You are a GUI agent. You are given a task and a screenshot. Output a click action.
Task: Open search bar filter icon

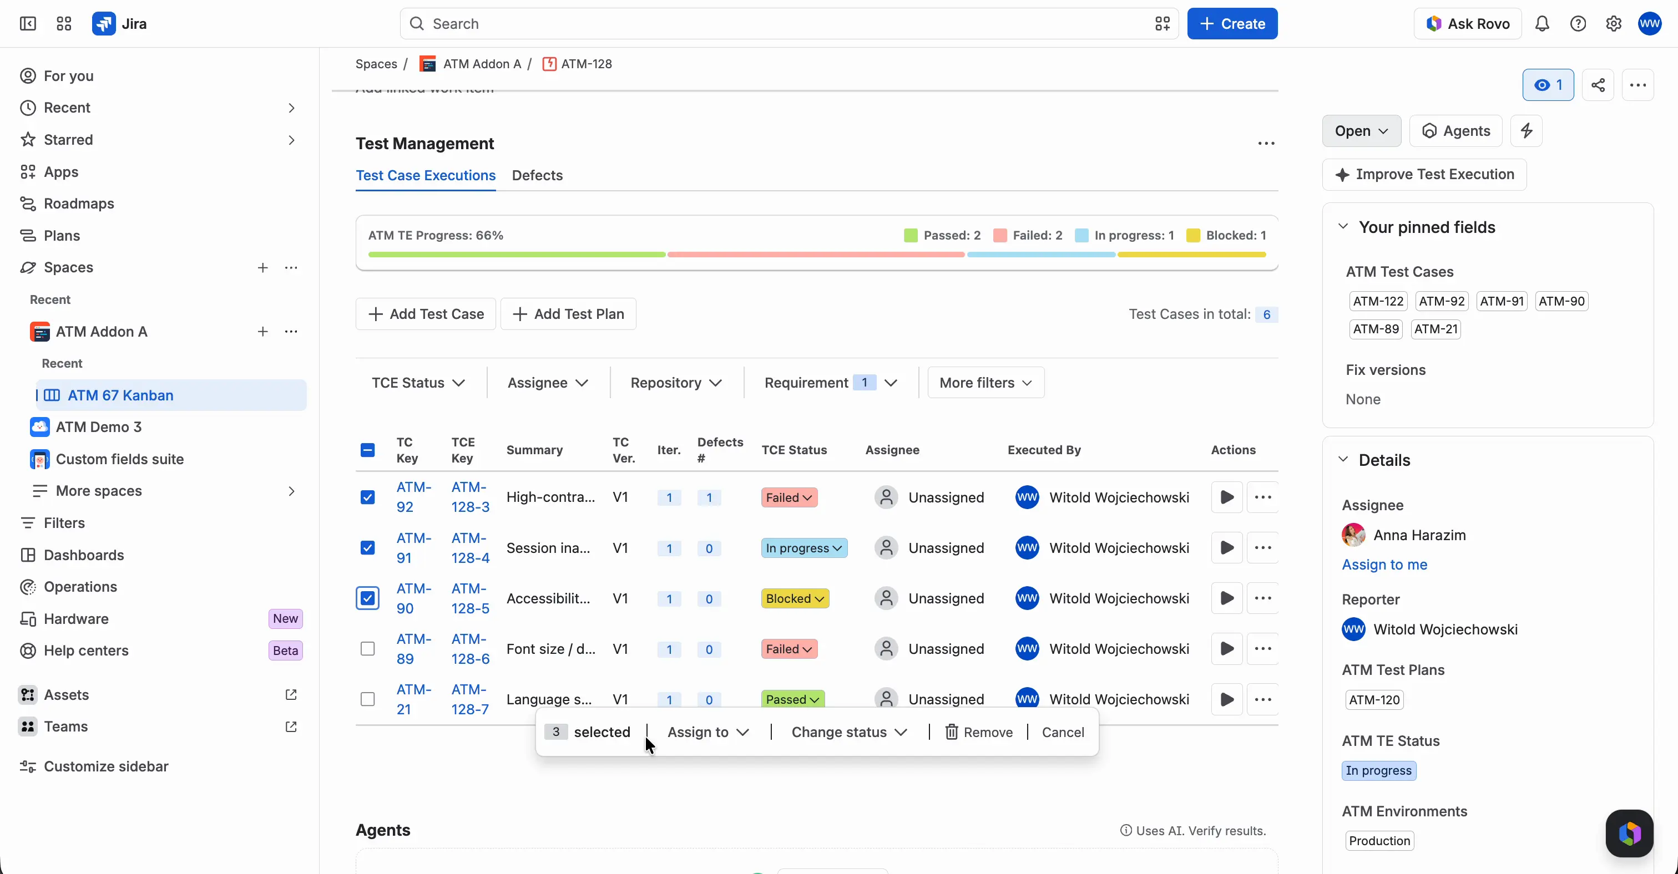(1163, 24)
